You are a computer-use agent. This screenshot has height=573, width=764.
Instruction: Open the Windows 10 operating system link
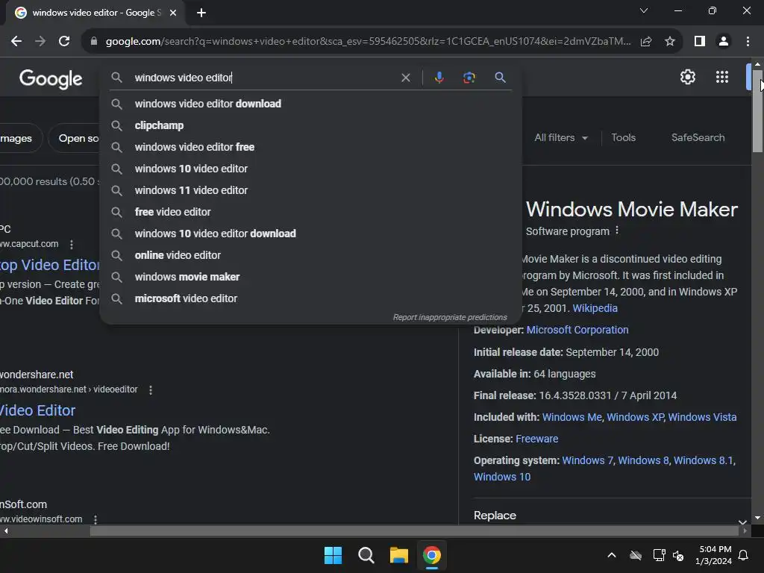coord(502,477)
